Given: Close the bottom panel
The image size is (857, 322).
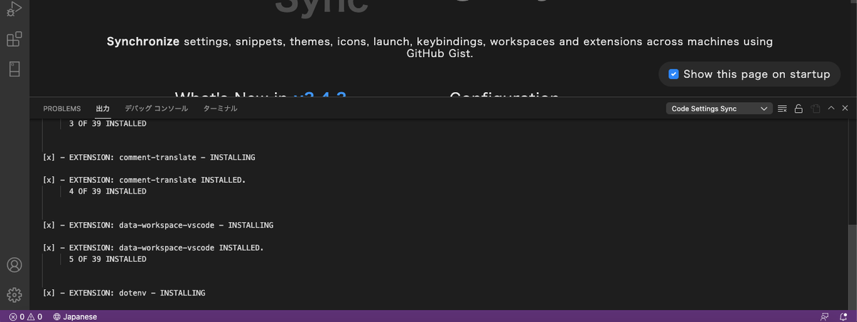Looking at the screenshot, I should pyautogui.click(x=845, y=109).
